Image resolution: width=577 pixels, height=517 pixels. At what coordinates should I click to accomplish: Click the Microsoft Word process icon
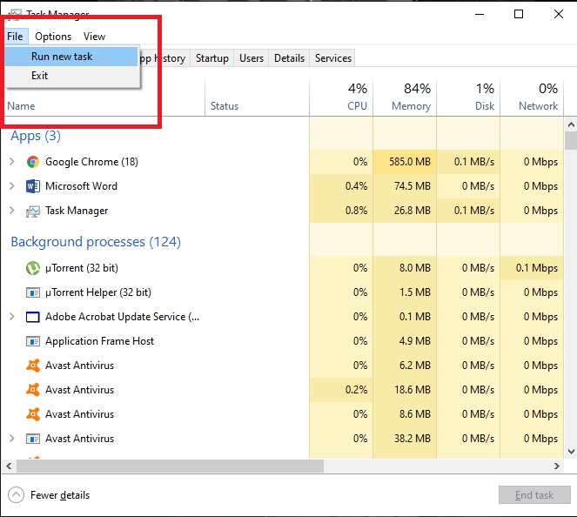click(33, 186)
